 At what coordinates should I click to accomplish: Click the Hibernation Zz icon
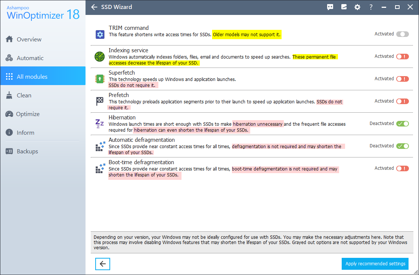click(100, 124)
